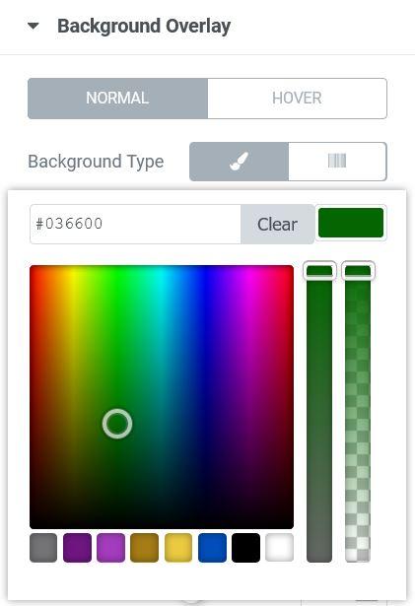Select the gradient background type

[x=337, y=162]
